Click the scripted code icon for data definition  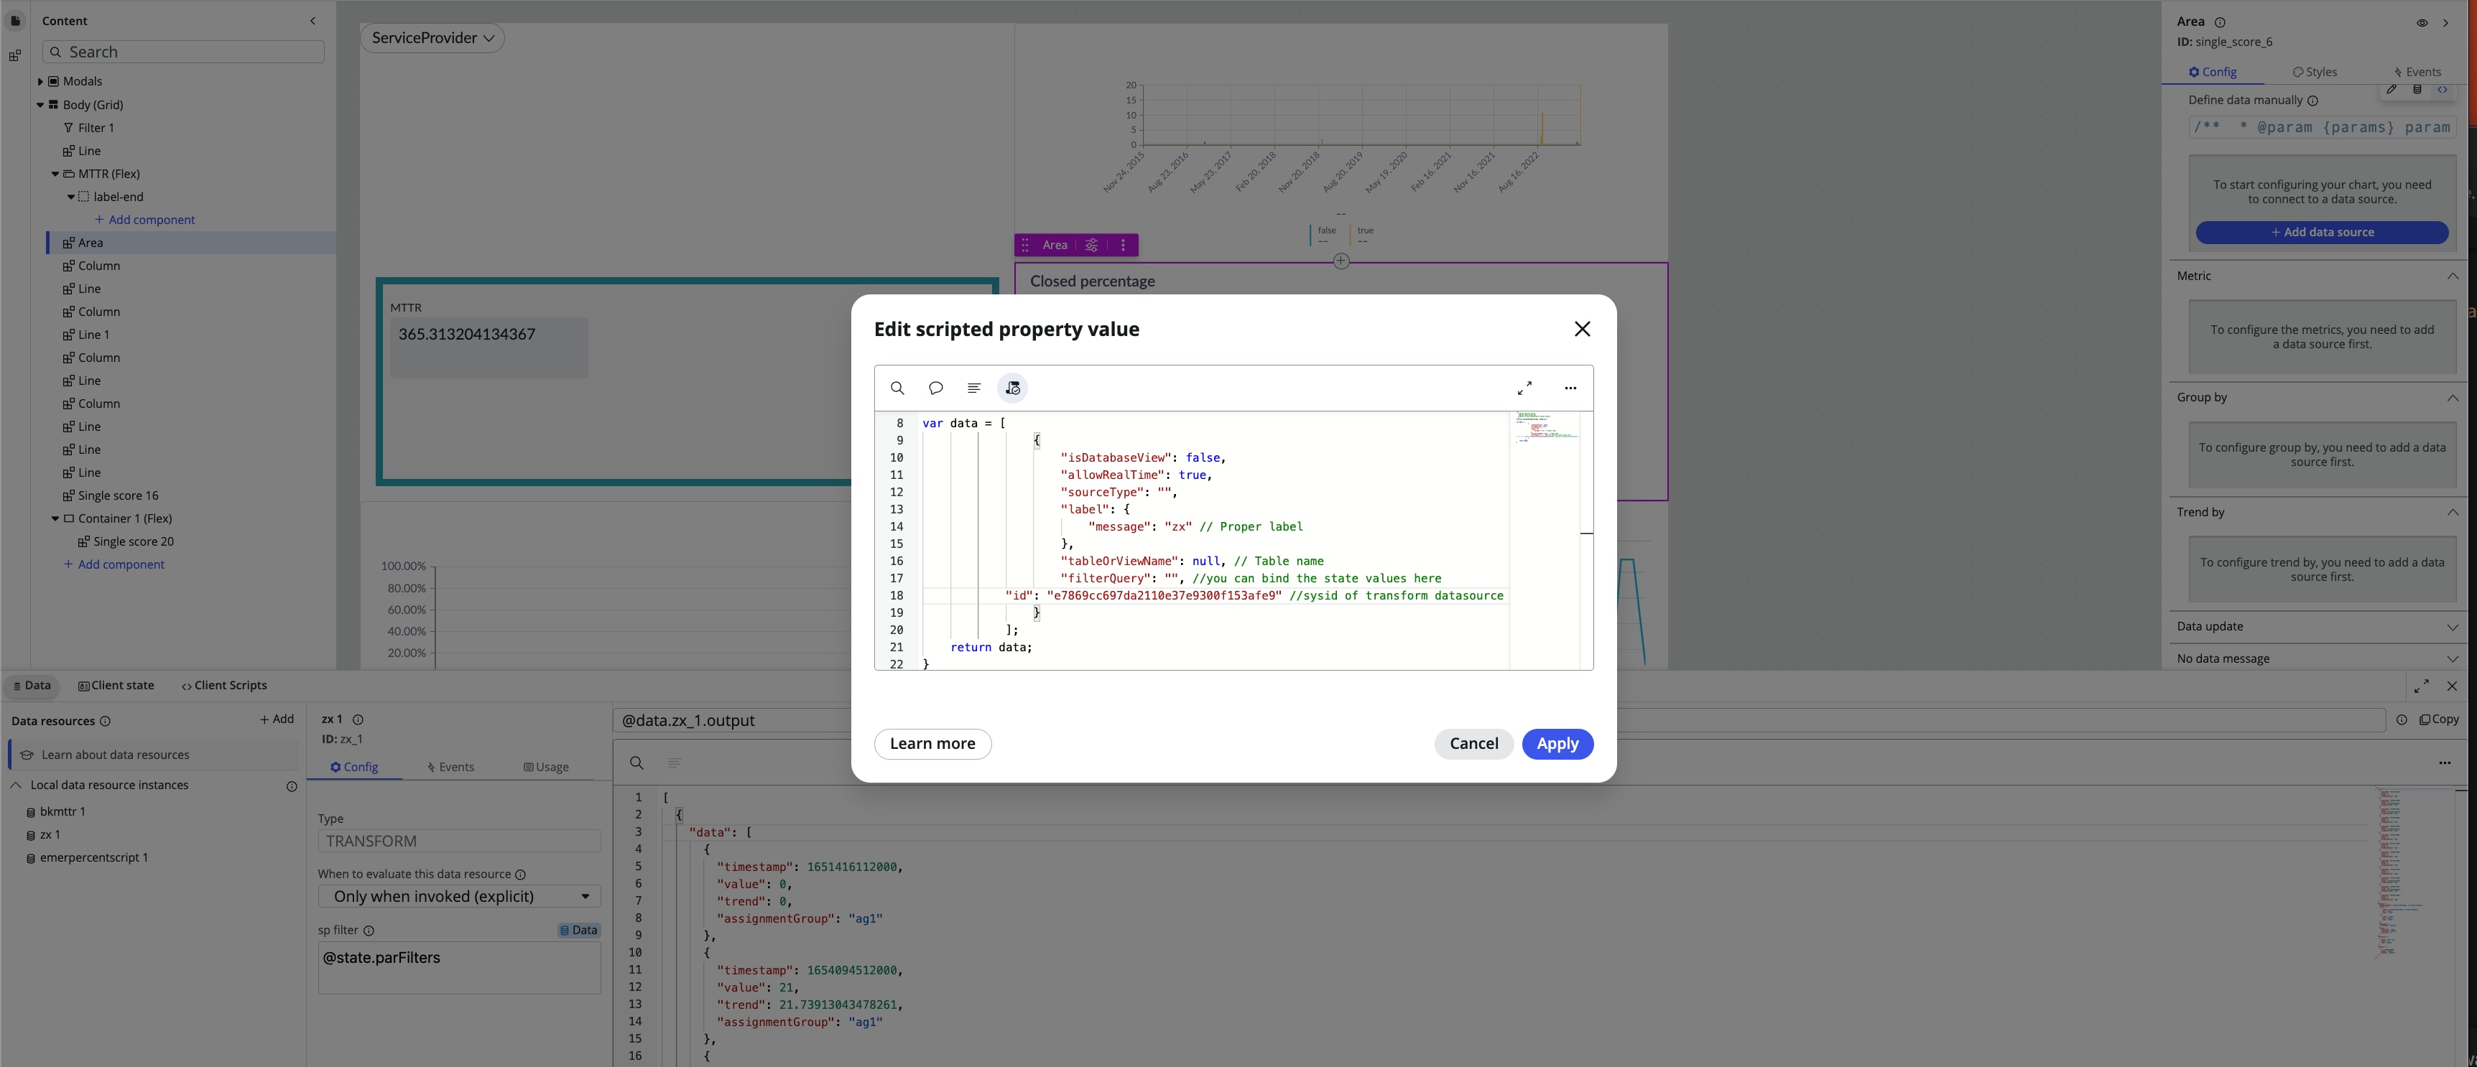[2441, 90]
